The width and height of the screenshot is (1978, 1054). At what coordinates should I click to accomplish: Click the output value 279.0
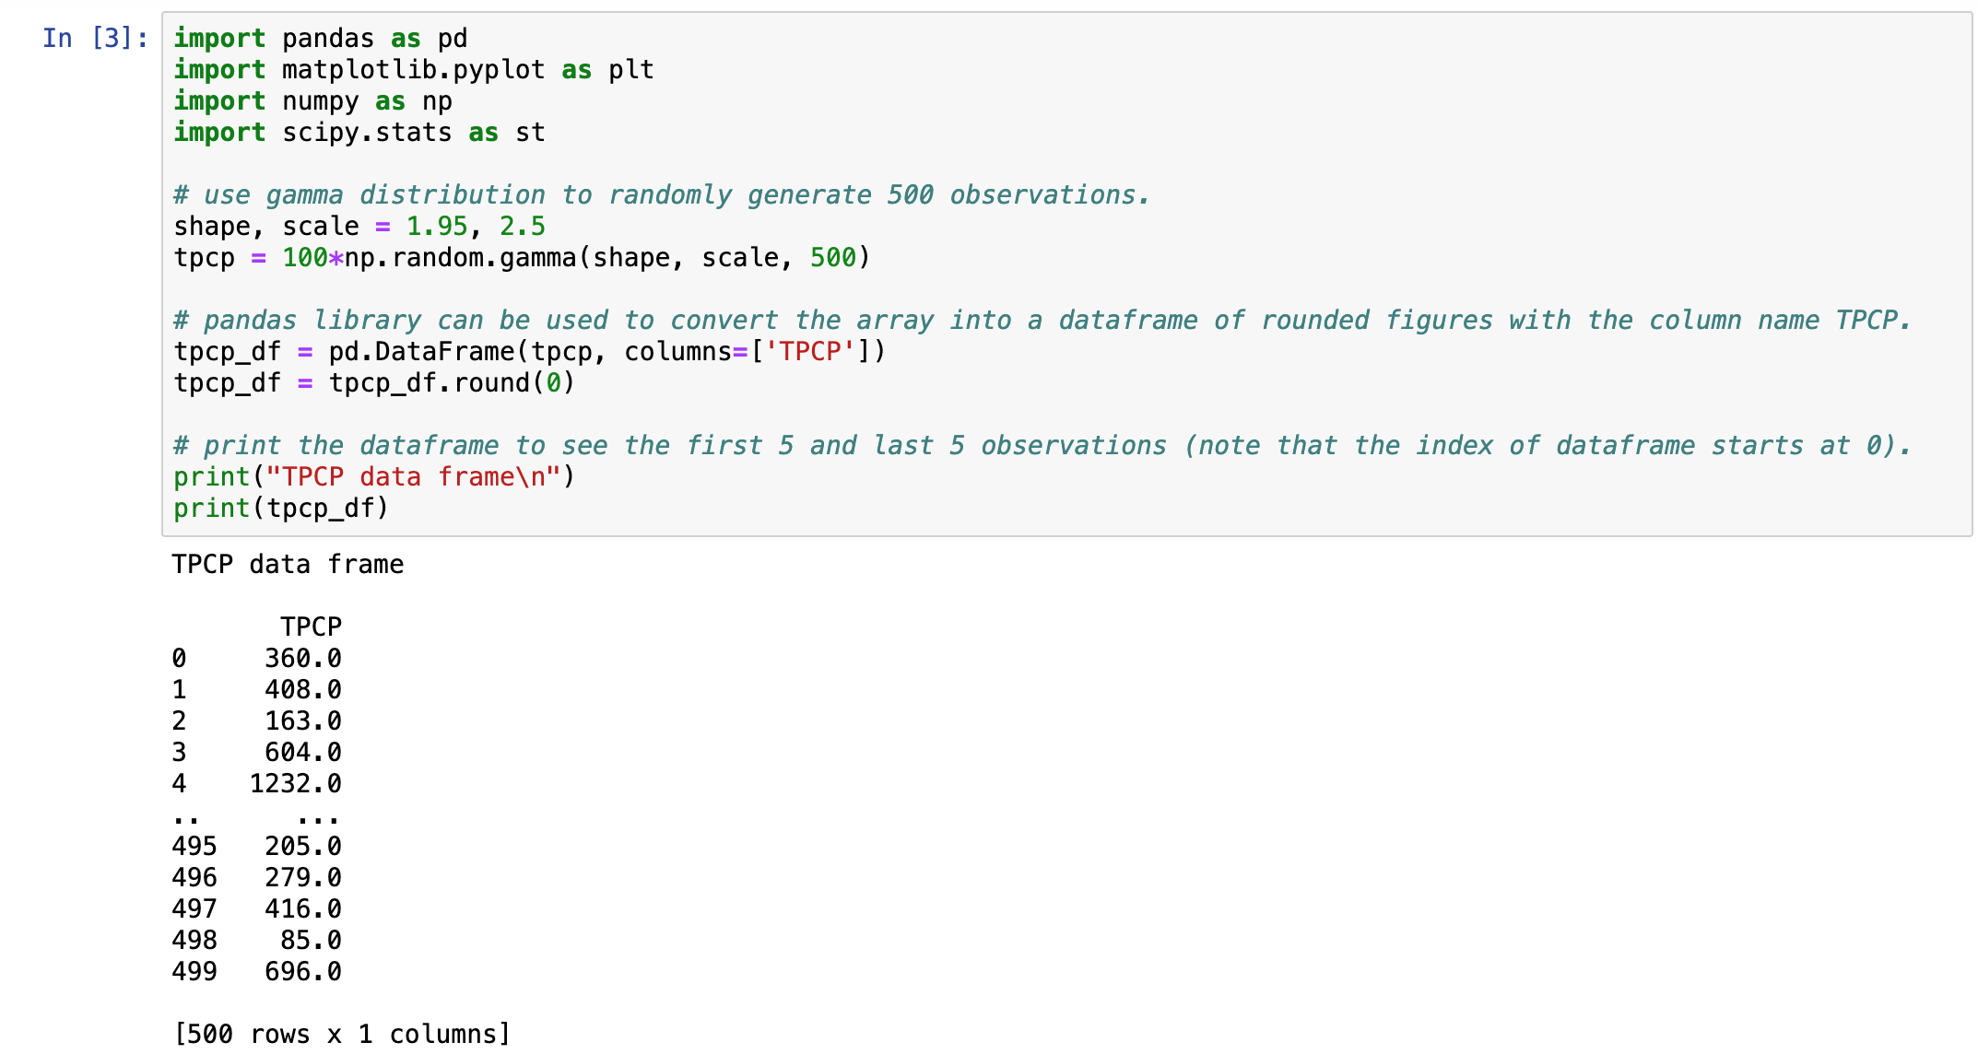[x=303, y=877]
